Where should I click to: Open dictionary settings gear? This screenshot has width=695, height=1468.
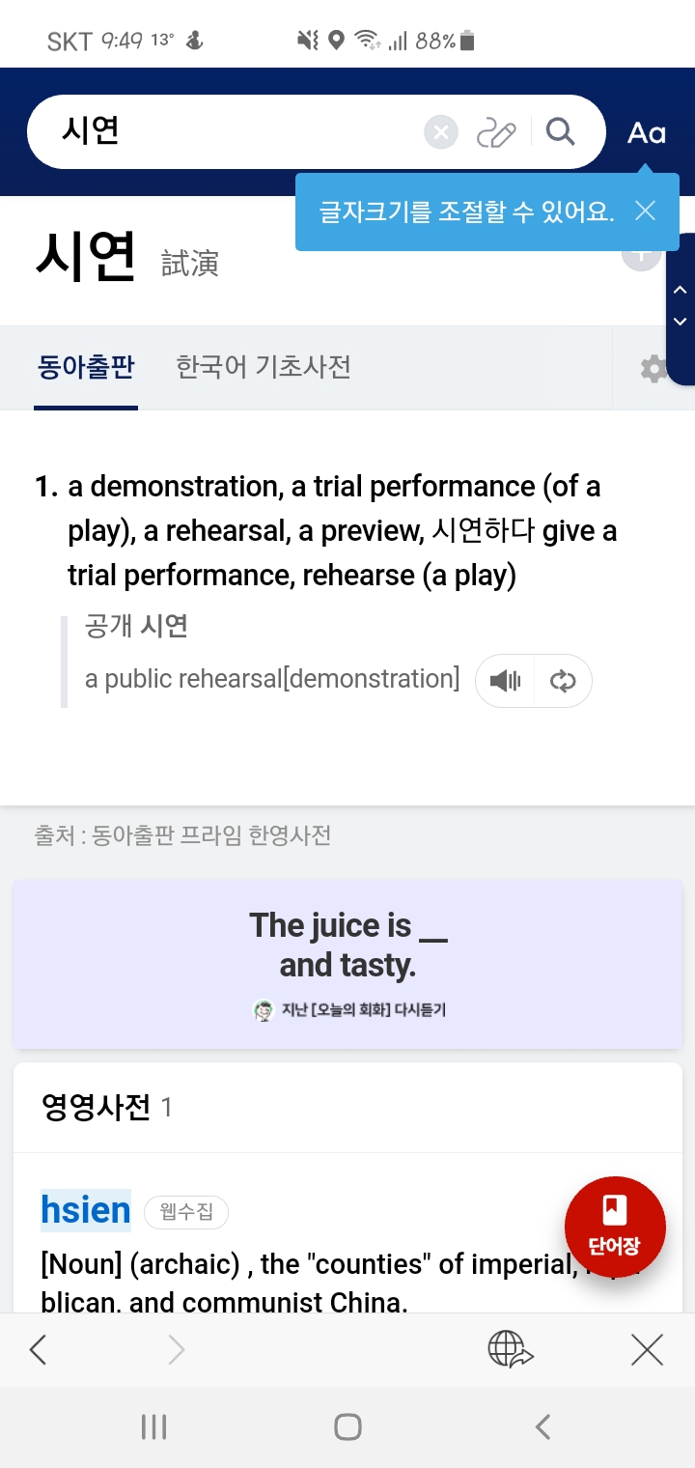coord(653,368)
